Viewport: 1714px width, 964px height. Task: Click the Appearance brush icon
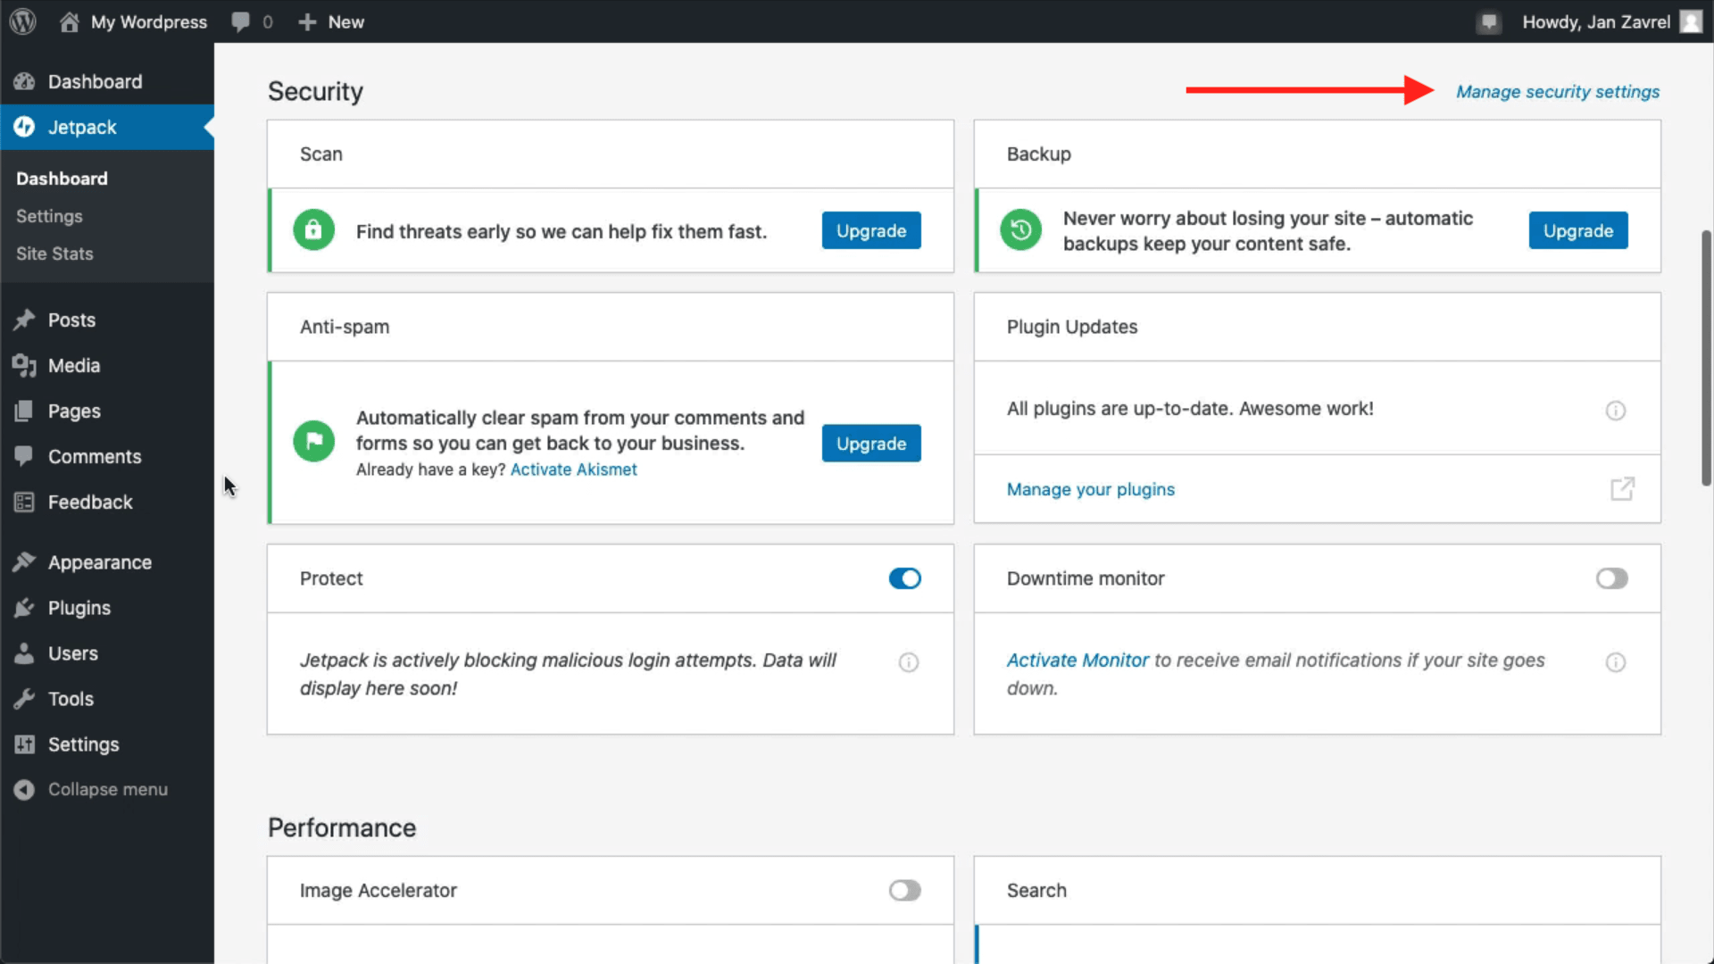(24, 562)
